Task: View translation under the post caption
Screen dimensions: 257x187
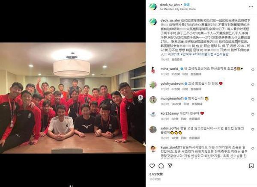Action: [177, 59]
